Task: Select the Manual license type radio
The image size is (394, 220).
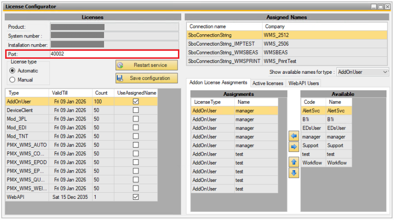Action: click(x=13, y=80)
